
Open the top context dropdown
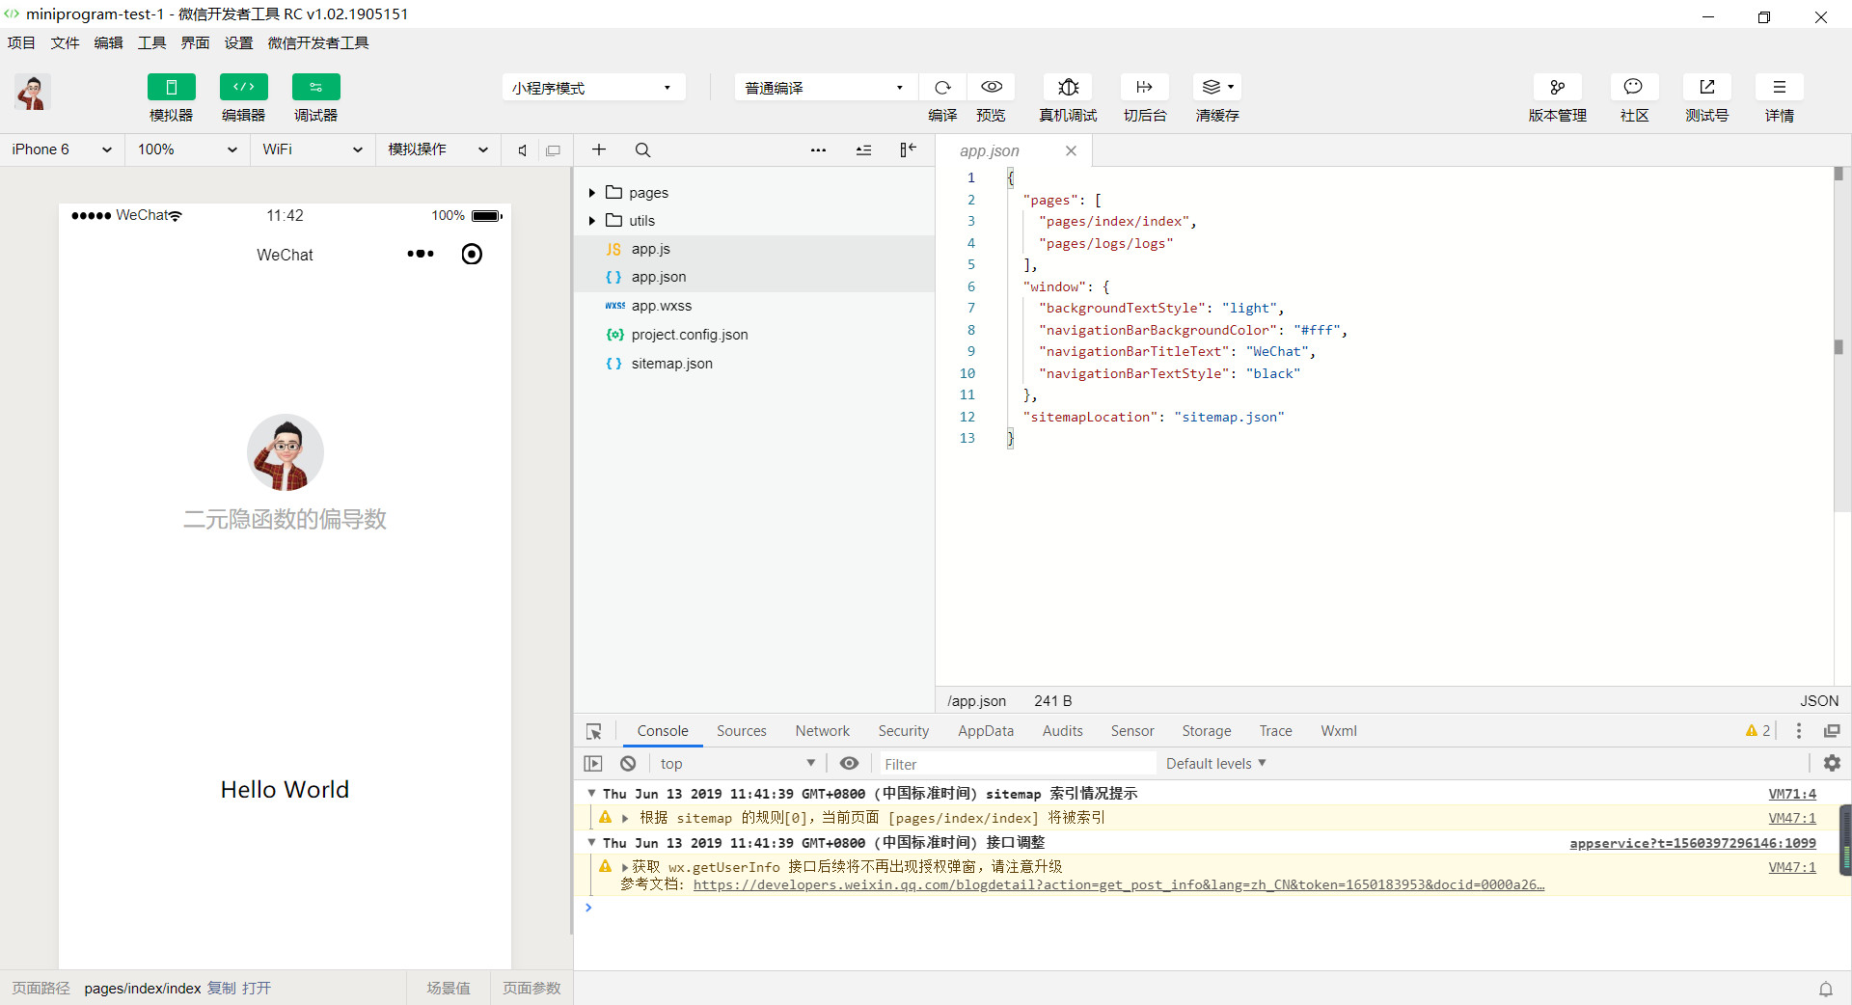tap(738, 764)
